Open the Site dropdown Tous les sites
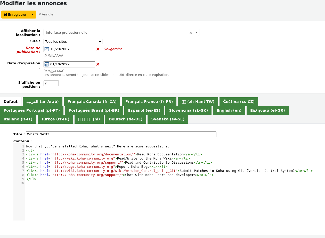 (x=73, y=41)
